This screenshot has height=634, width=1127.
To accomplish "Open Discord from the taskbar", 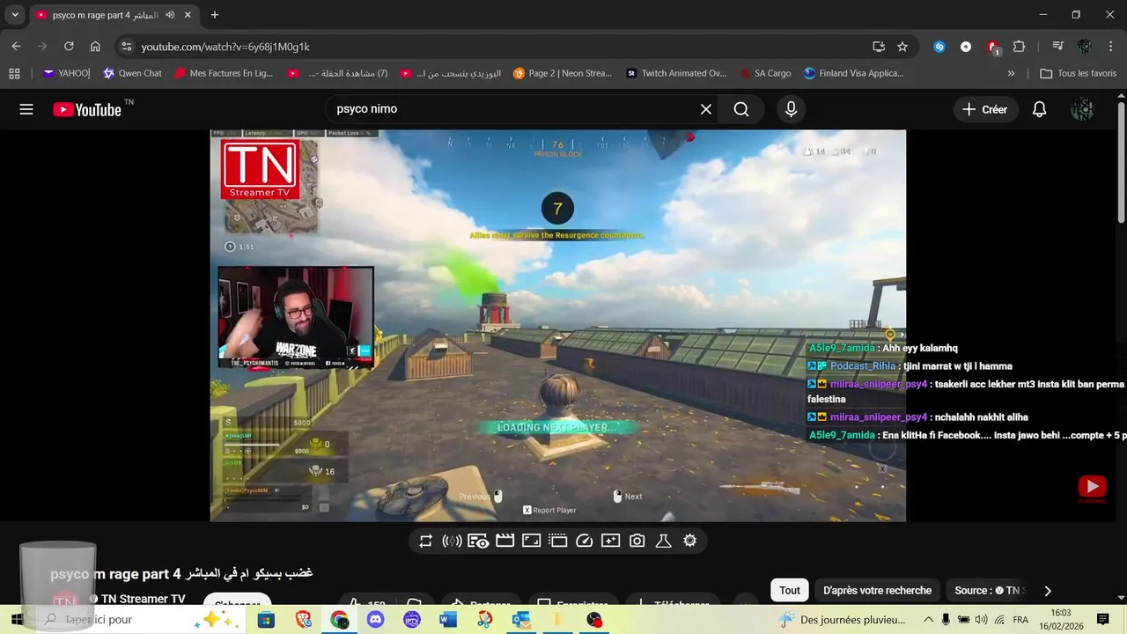I will pyautogui.click(x=376, y=620).
